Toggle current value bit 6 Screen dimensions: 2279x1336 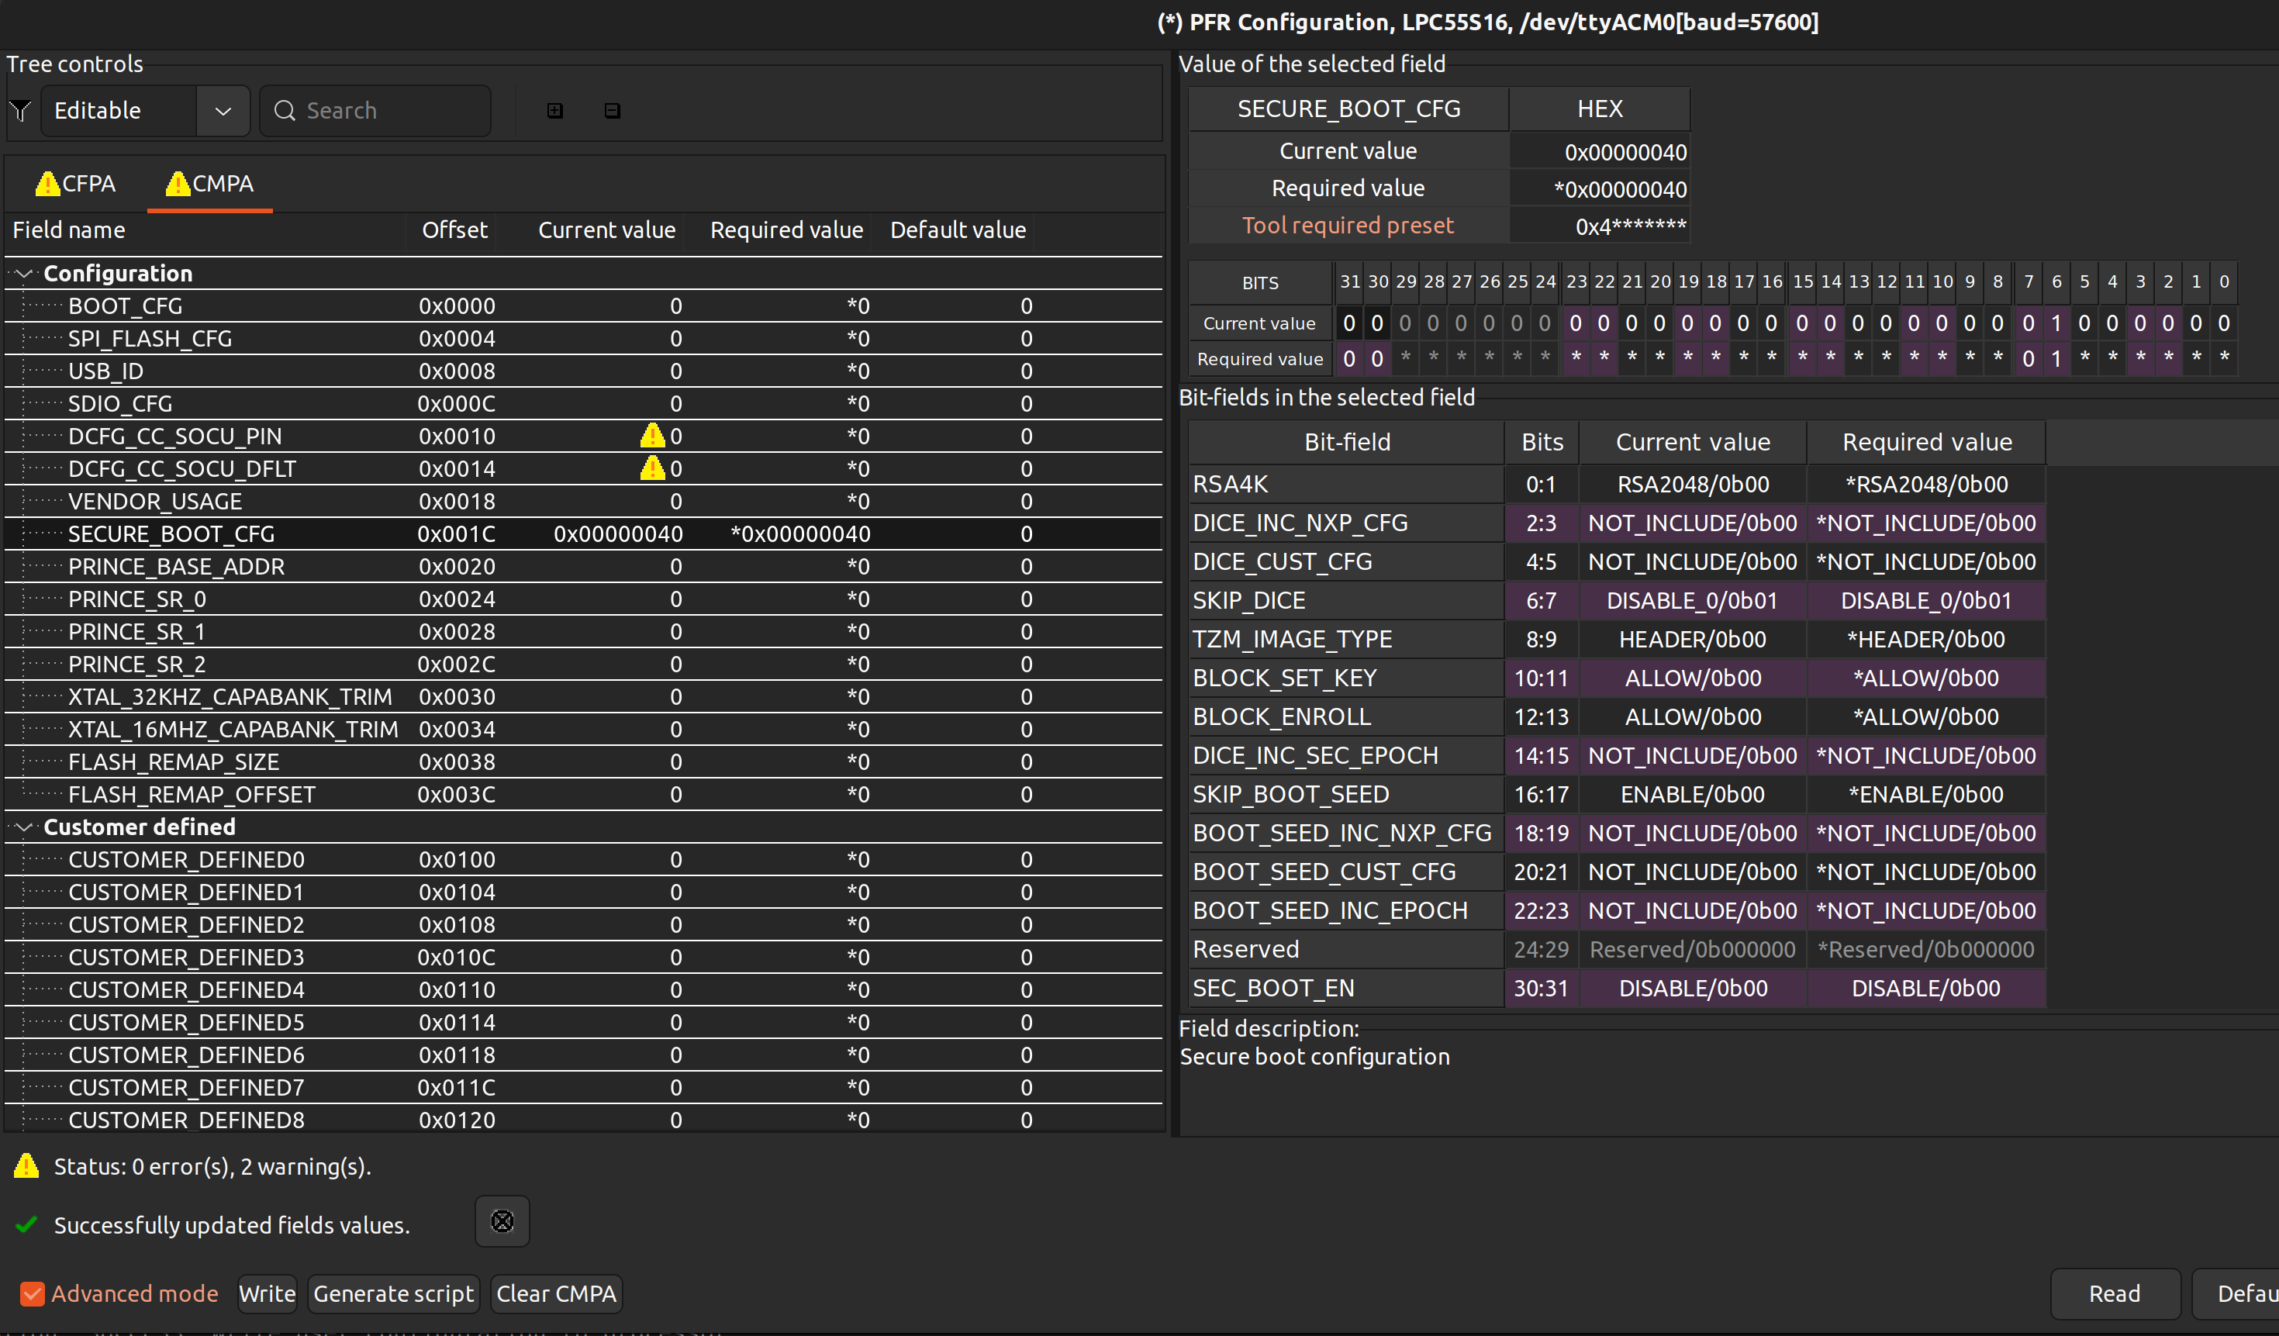pos(2056,323)
